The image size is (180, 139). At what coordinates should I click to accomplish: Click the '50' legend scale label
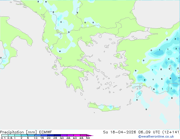pos(88,138)
